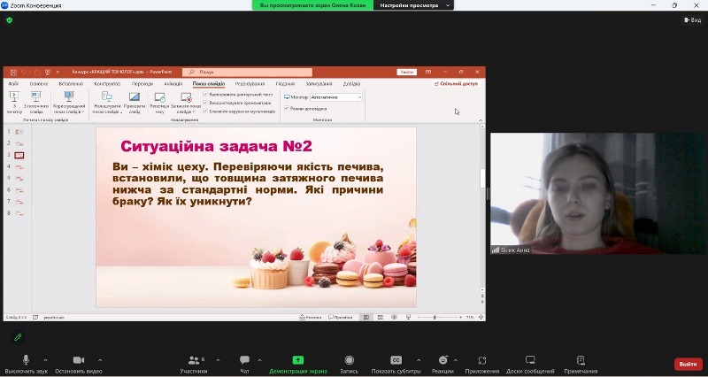Click the red Выйти leave button
The width and height of the screenshot is (708, 377).
click(689, 364)
